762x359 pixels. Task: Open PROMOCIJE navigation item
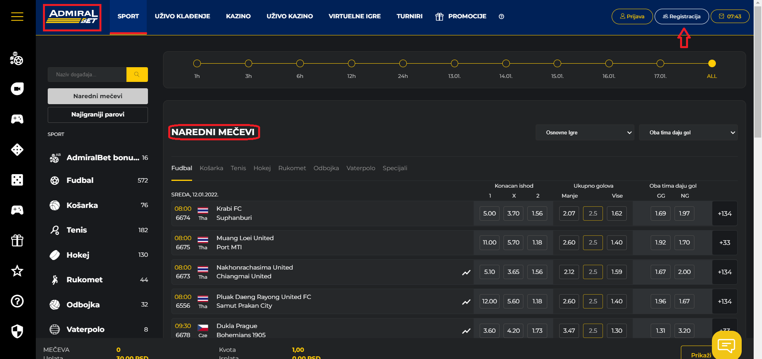point(461,16)
